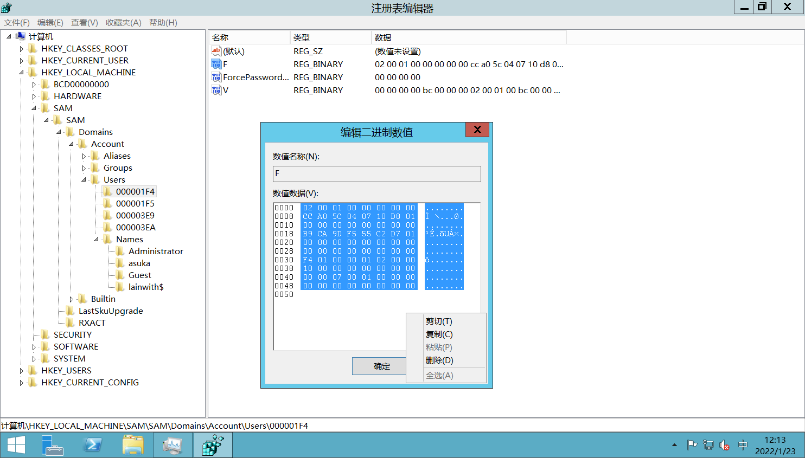The image size is (805, 458).
Task: Expand Builtin node
Action: click(72, 299)
